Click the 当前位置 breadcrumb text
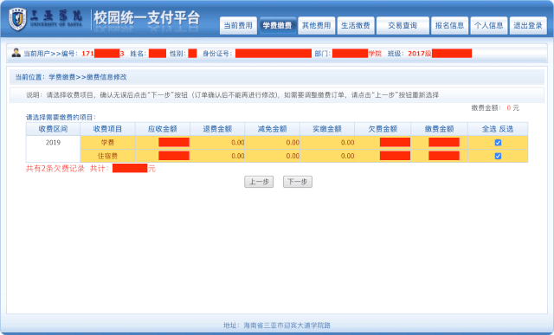 click(x=71, y=77)
